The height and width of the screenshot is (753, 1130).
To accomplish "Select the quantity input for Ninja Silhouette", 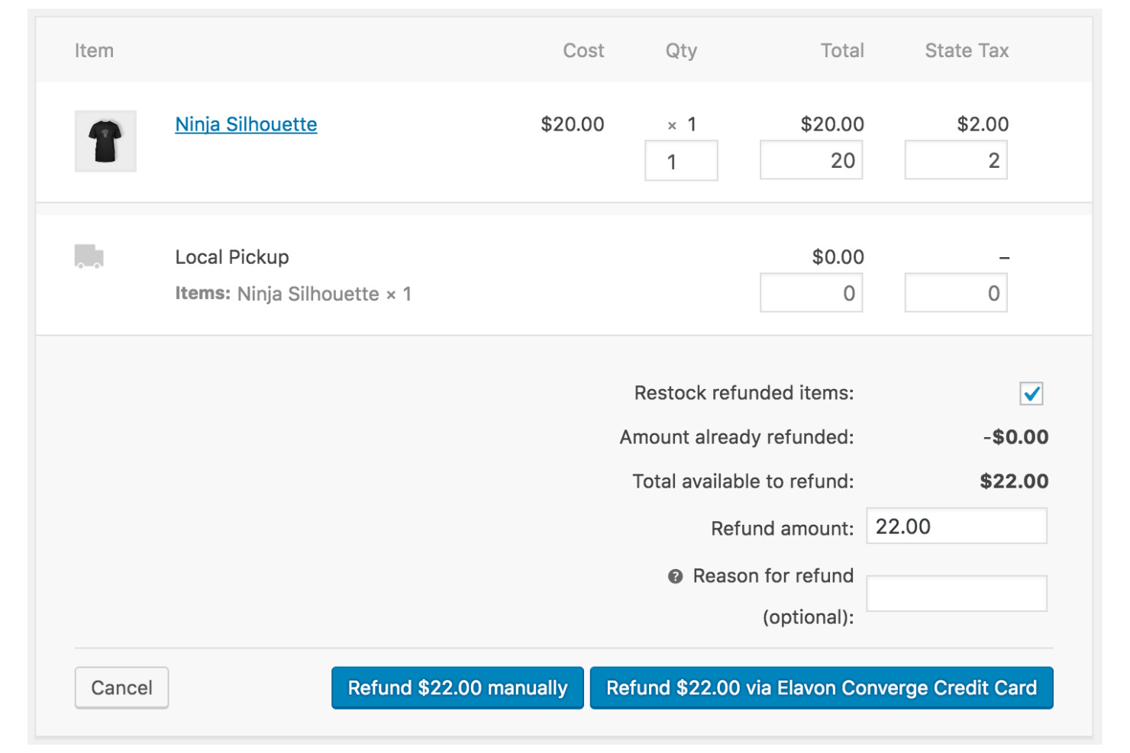I will click(x=680, y=161).
